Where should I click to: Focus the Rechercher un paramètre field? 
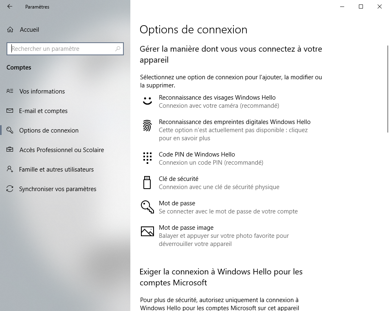pyautogui.click(x=65, y=49)
